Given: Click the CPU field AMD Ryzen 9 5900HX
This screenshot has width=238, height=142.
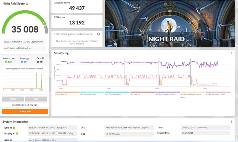Looking at the screenshot, I should pos(129,127).
